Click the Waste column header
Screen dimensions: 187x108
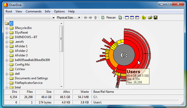click(x=81, y=92)
